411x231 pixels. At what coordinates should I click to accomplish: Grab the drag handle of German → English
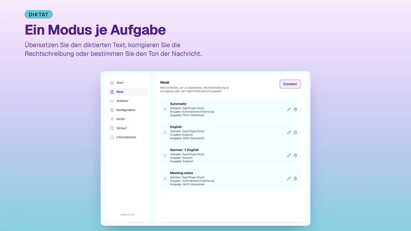click(x=165, y=155)
